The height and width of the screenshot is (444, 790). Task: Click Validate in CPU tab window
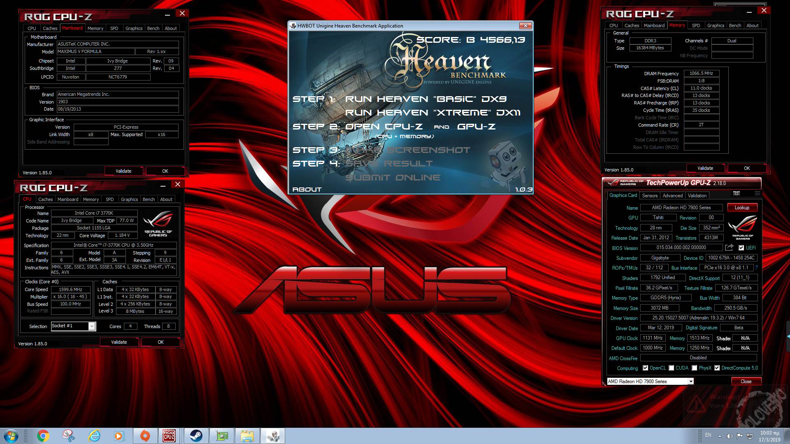(119, 342)
